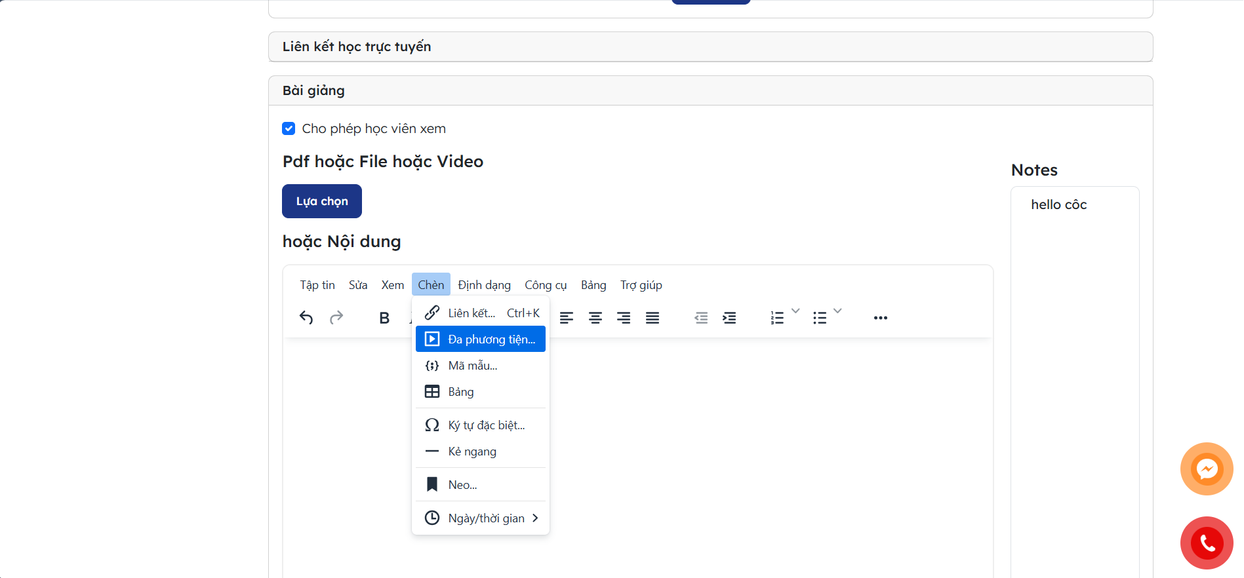Screen dimensions: 1244x578
Task: Insert a bulleted list
Action: 820,318
